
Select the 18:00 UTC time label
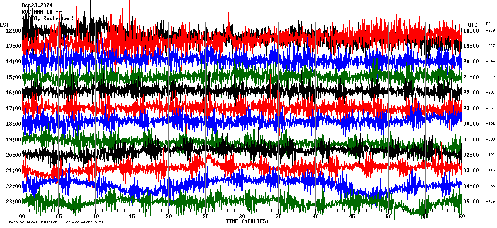471,31
